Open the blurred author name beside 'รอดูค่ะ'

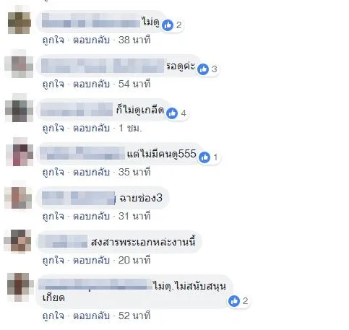pos(103,66)
